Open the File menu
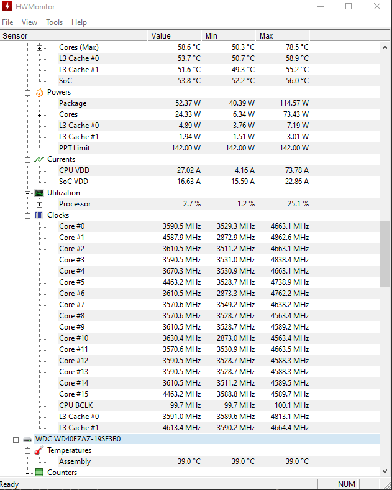 (x=7, y=22)
